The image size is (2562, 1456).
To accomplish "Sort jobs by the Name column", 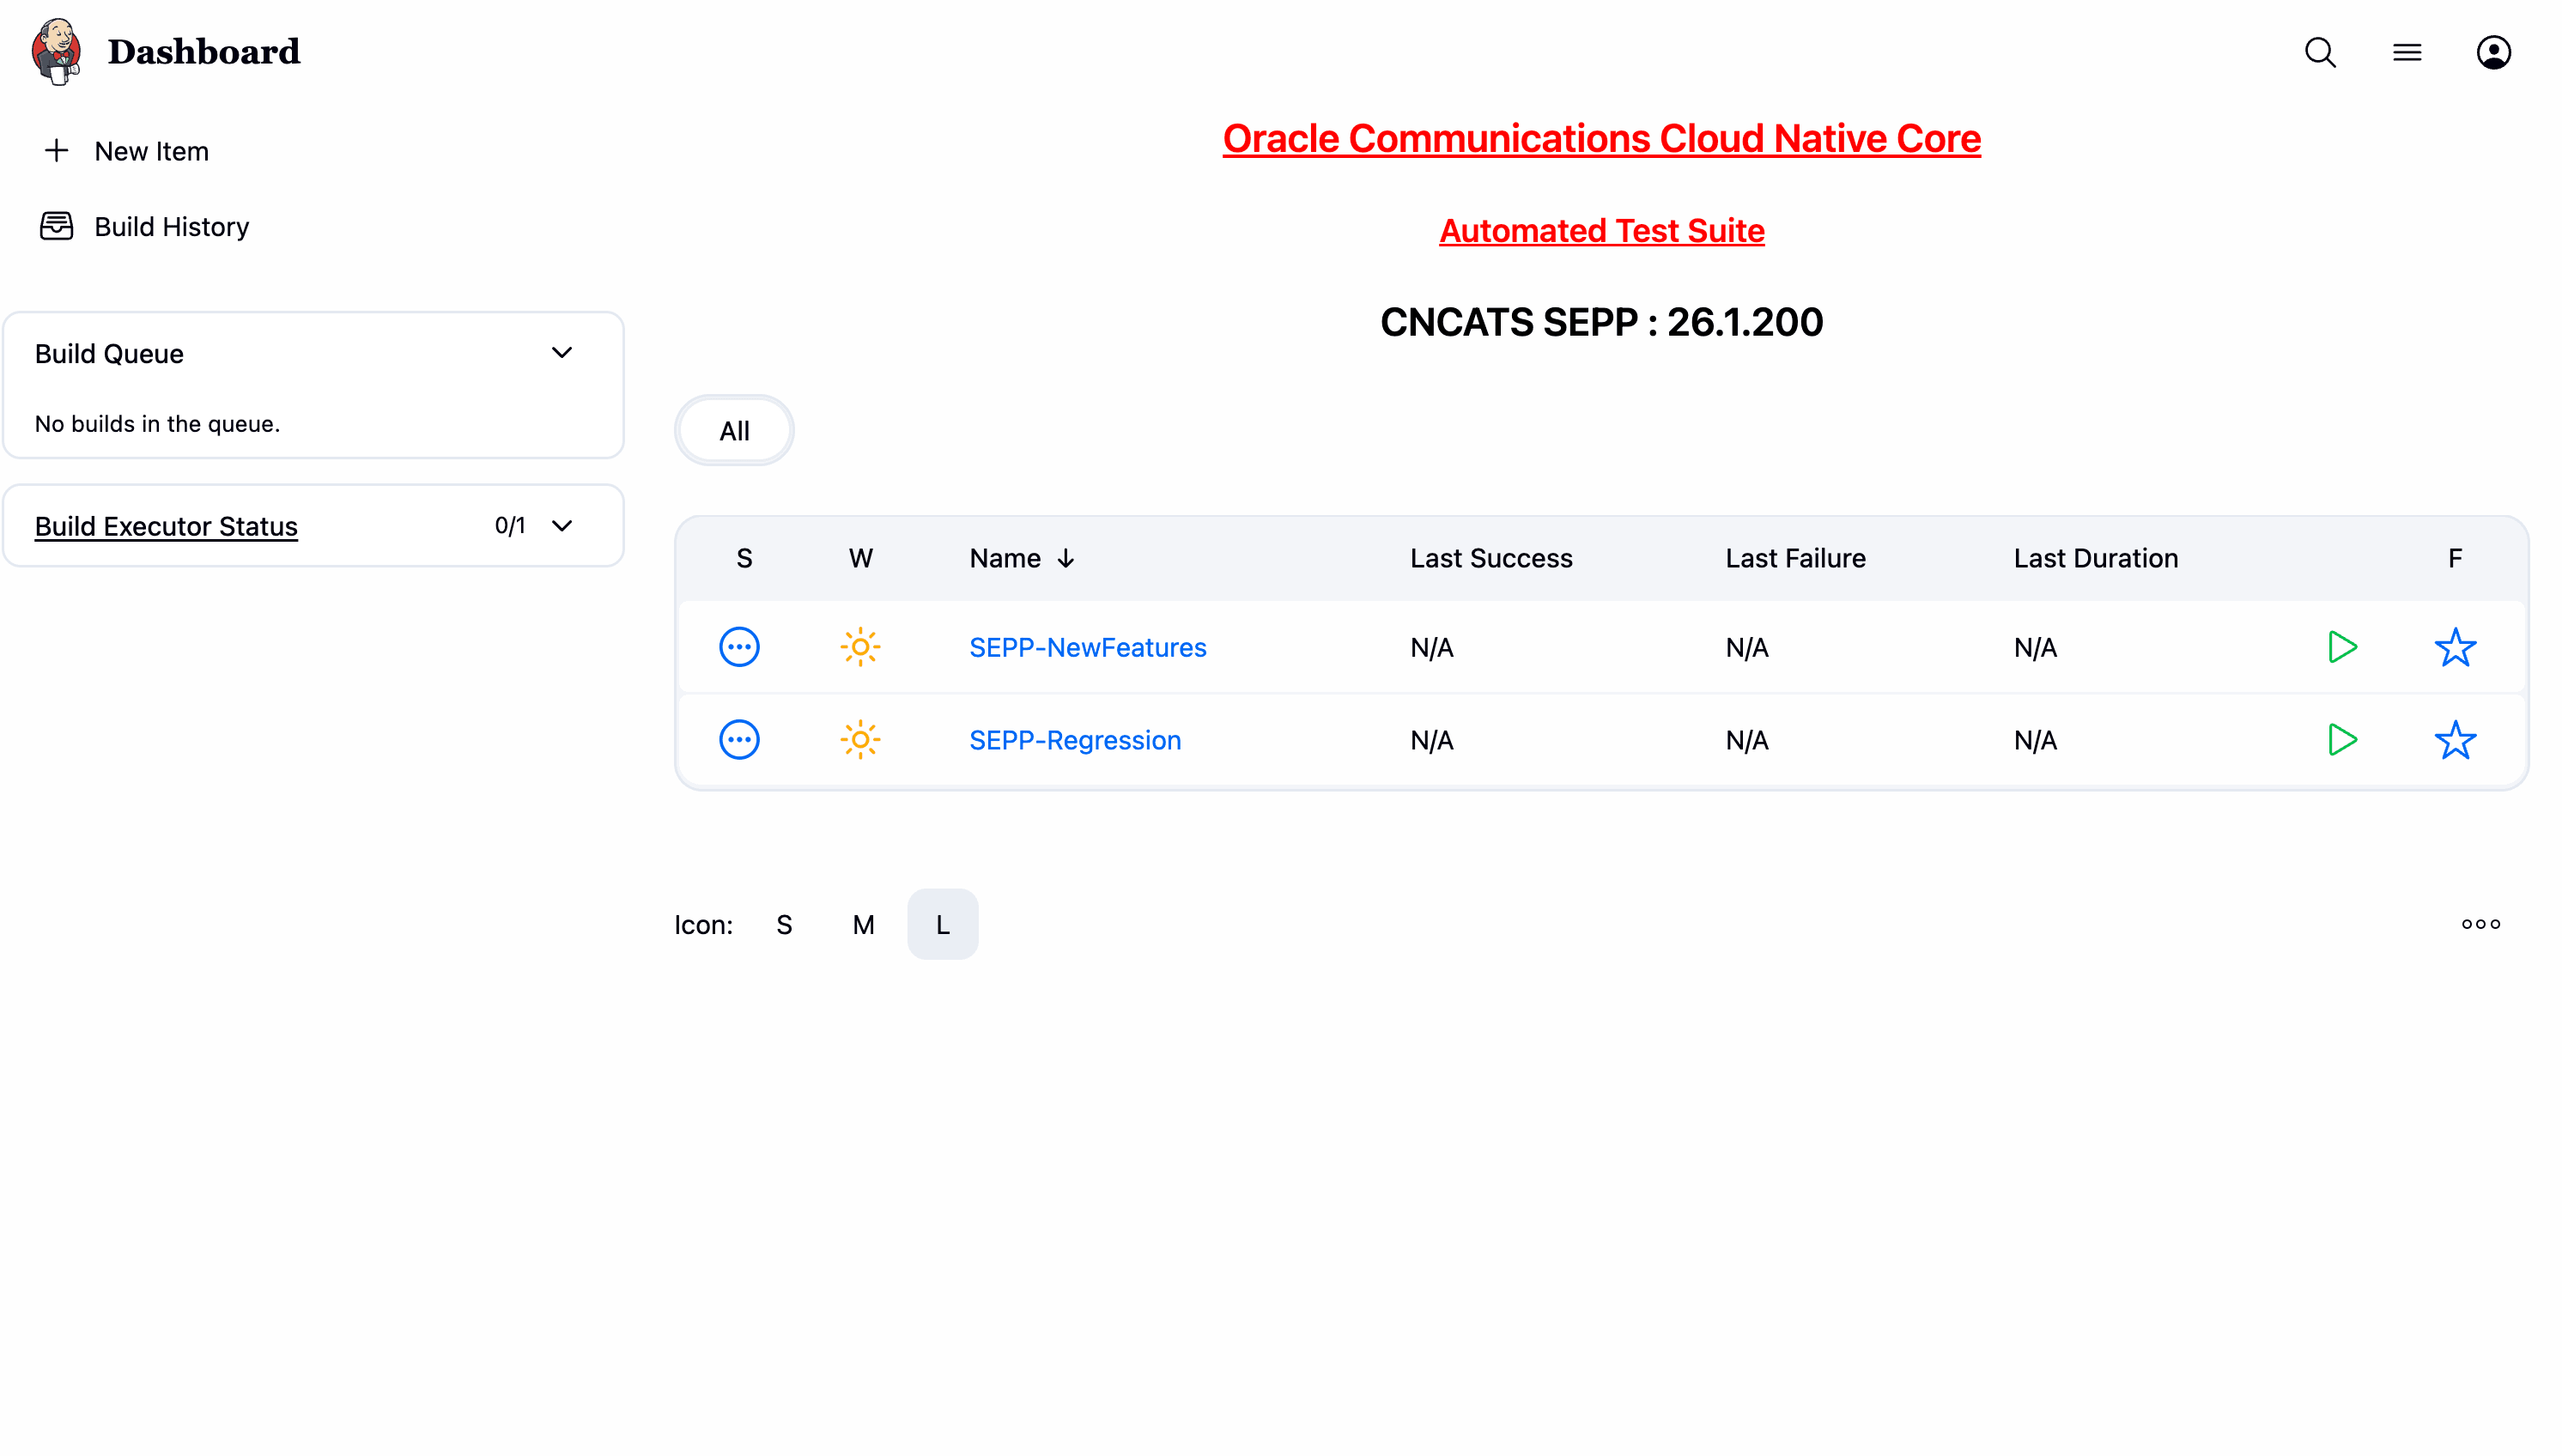I will coord(1022,558).
